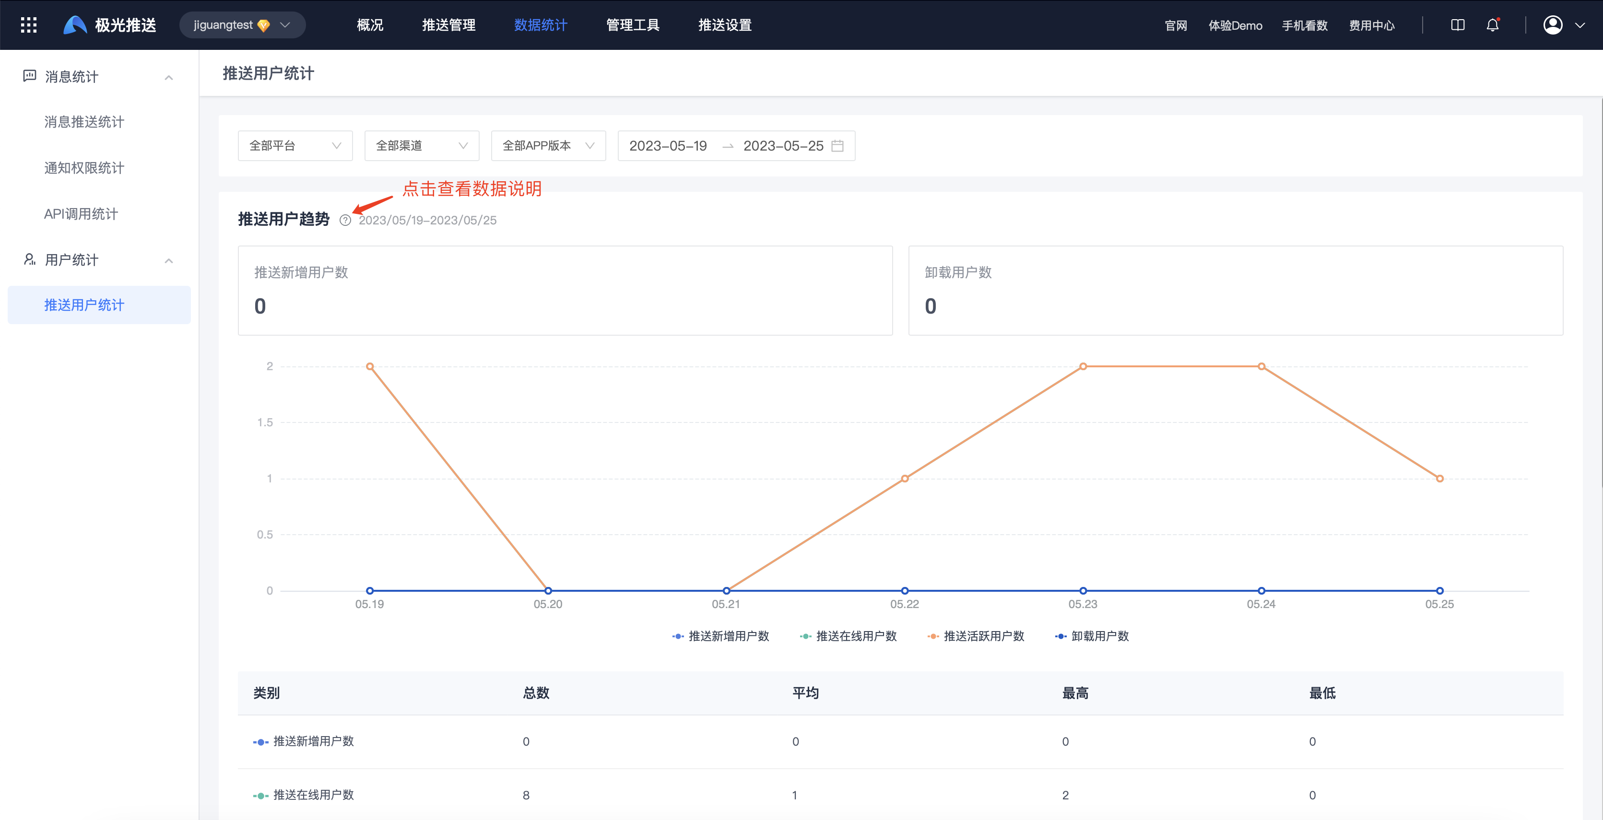1603x820 pixels.
Task: Visit the 官网 link
Action: (x=1176, y=25)
